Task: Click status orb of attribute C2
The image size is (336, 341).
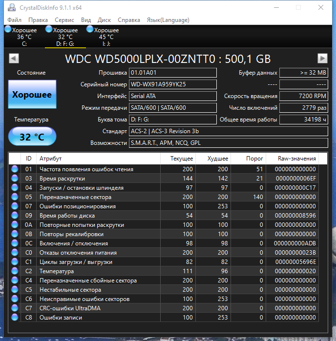Action: [15, 271]
